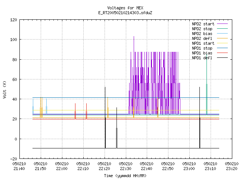Viewport: 239px width, 179px height.
Task: Click the black NPD1 defl spike near 23:05
Action: [x=200, y=117]
